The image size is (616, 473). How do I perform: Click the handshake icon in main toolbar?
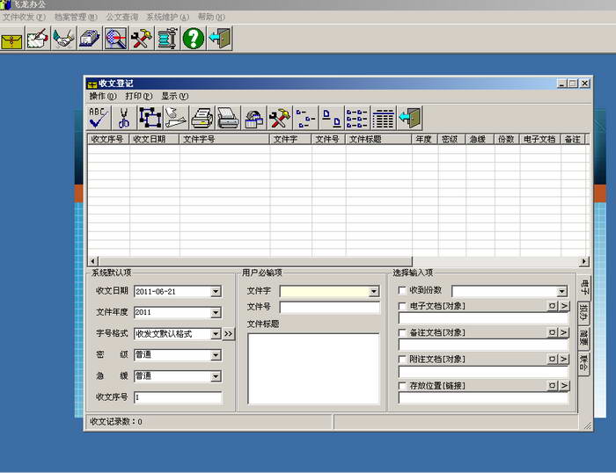[63, 38]
